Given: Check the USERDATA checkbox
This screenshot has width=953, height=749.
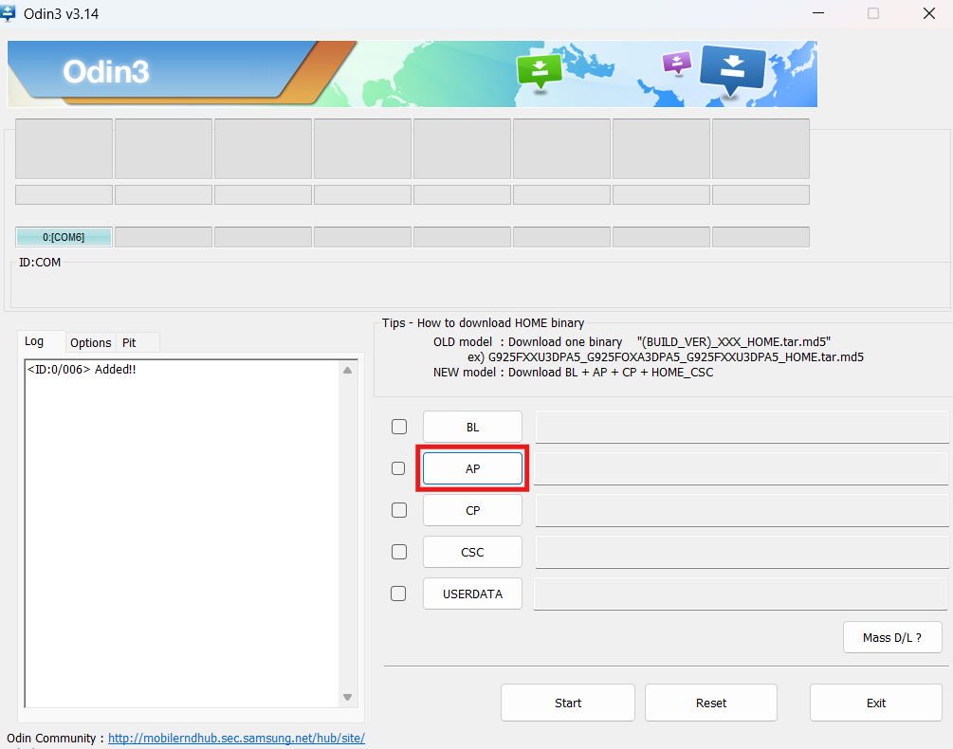Looking at the screenshot, I should [398, 594].
